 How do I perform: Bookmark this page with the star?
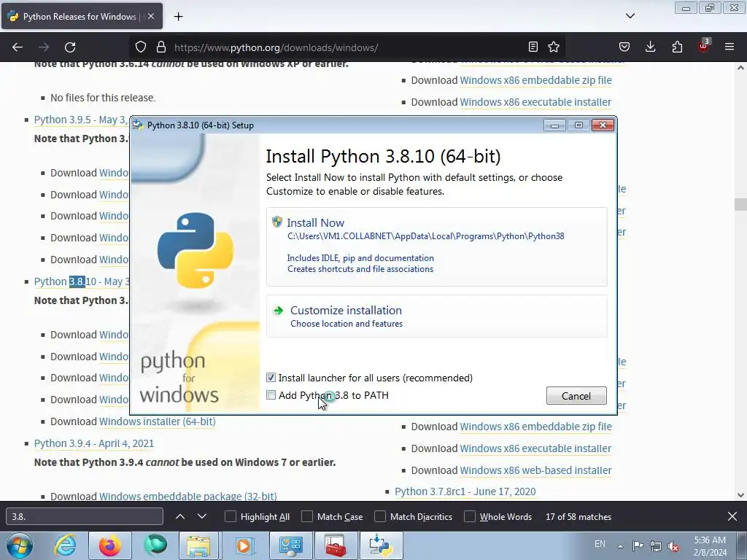click(x=554, y=47)
